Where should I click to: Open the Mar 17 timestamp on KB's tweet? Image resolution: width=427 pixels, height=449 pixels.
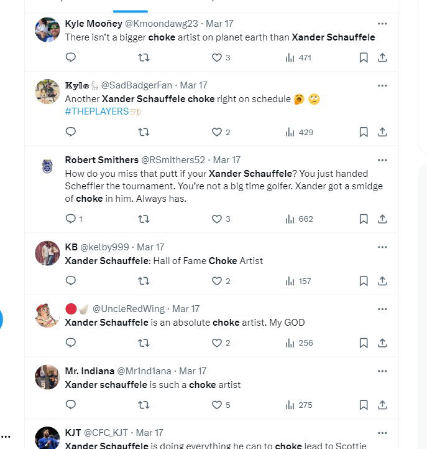pyautogui.click(x=150, y=247)
